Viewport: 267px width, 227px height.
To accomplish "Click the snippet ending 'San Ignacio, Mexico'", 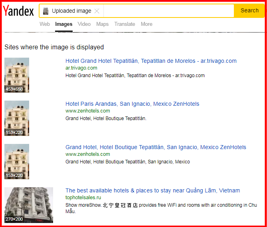I will click(x=128, y=162).
